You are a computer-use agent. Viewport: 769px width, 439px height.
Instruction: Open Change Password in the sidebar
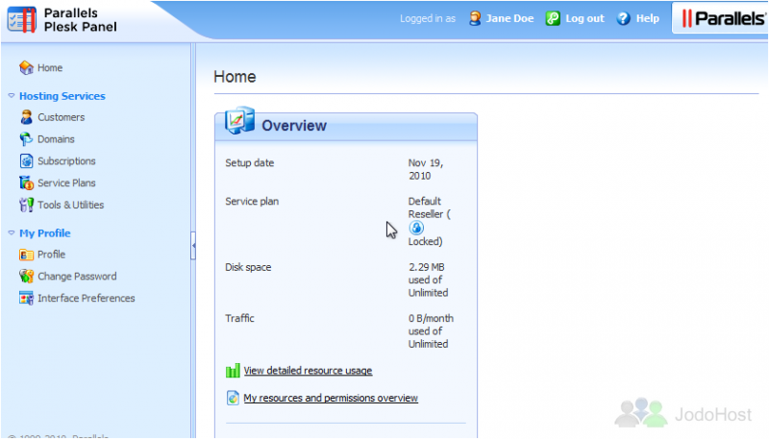[78, 277]
